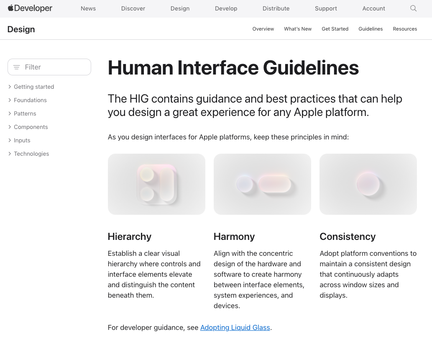Expand the Patterns chevron
The image size is (432, 345).
pos(10,113)
